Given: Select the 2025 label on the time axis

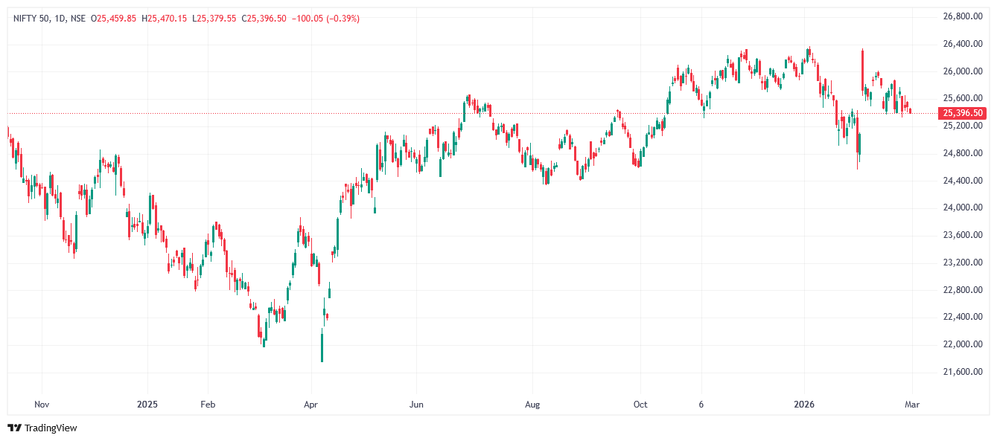Looking at the screenshot, I should (x=147, y=405).
